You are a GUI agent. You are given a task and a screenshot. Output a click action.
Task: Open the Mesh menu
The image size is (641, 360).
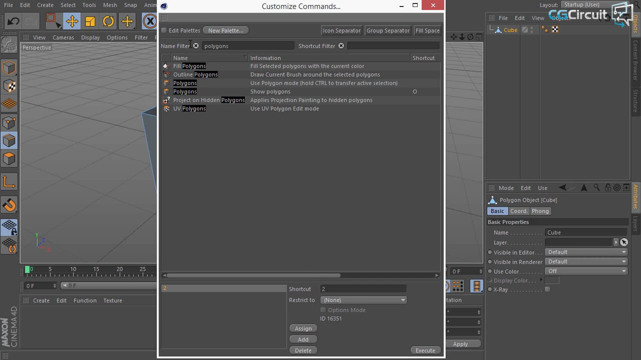tap(110, 5)
